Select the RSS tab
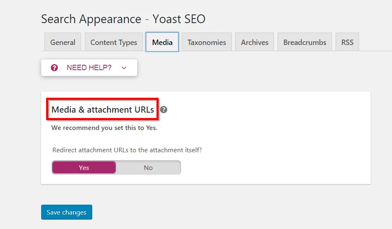 pyautogui.click(x=347, y=42)
